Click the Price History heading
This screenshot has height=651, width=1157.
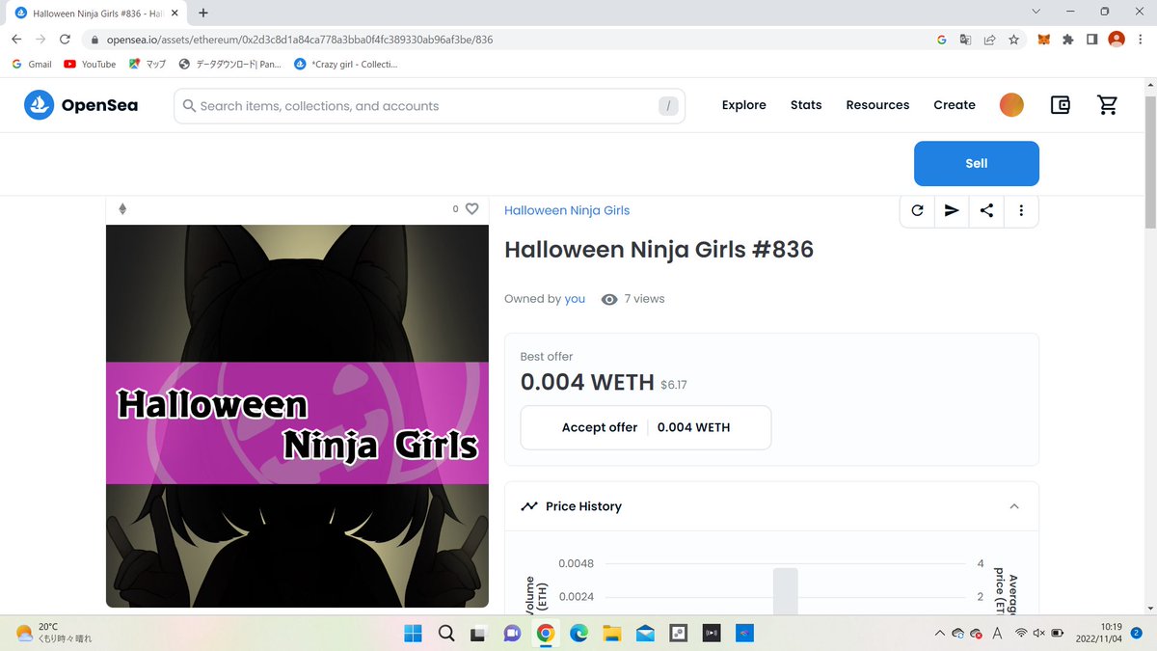583,506
